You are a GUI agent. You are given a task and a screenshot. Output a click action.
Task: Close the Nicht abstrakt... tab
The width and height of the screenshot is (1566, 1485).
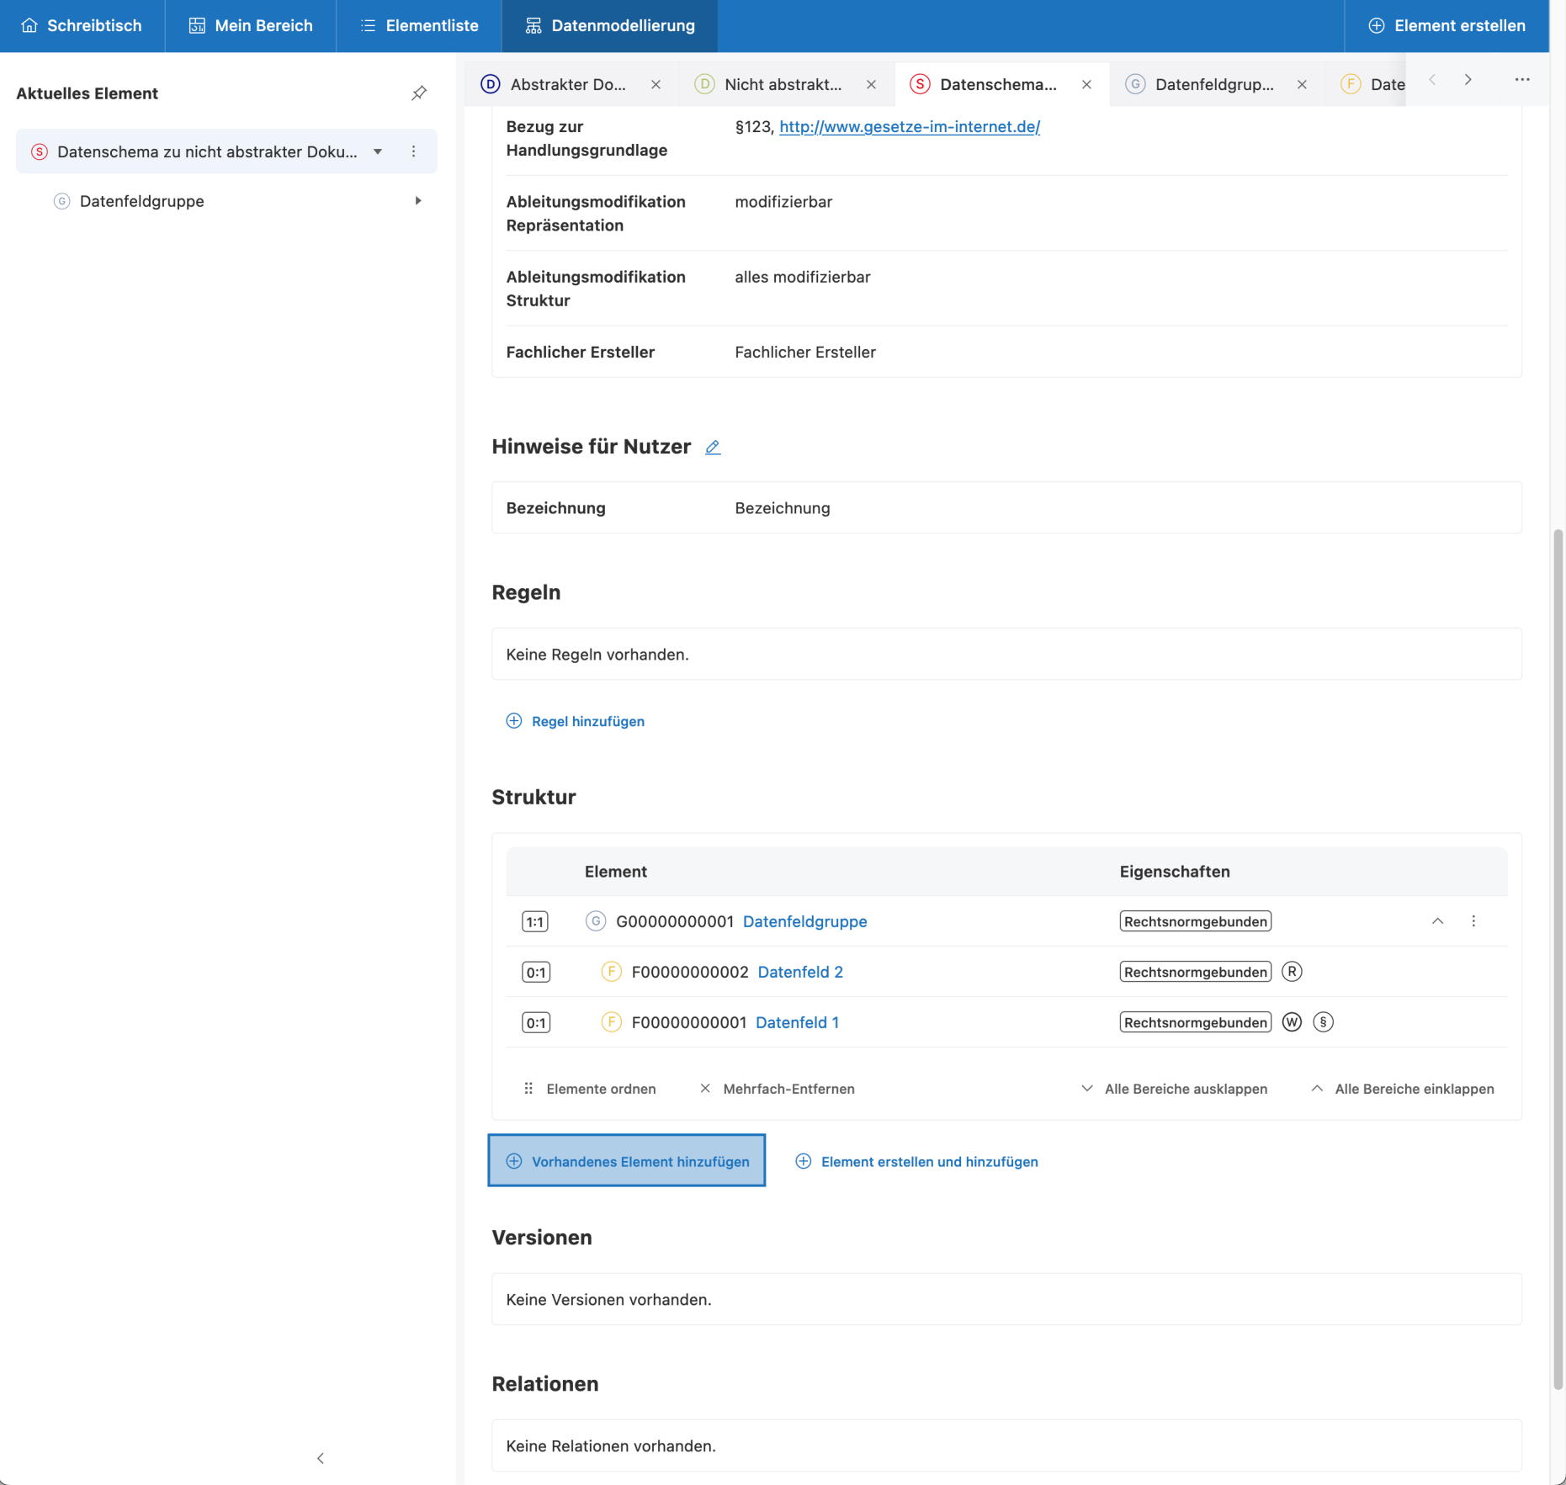point(871,84)
